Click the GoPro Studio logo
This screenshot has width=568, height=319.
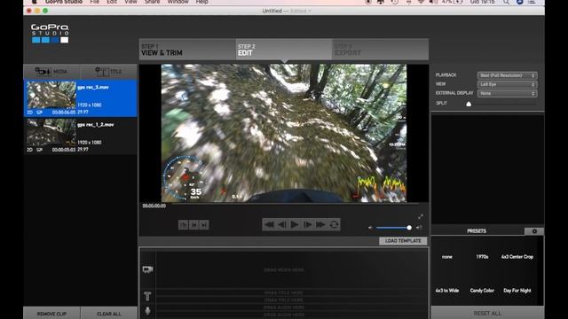tap(50, 34)
